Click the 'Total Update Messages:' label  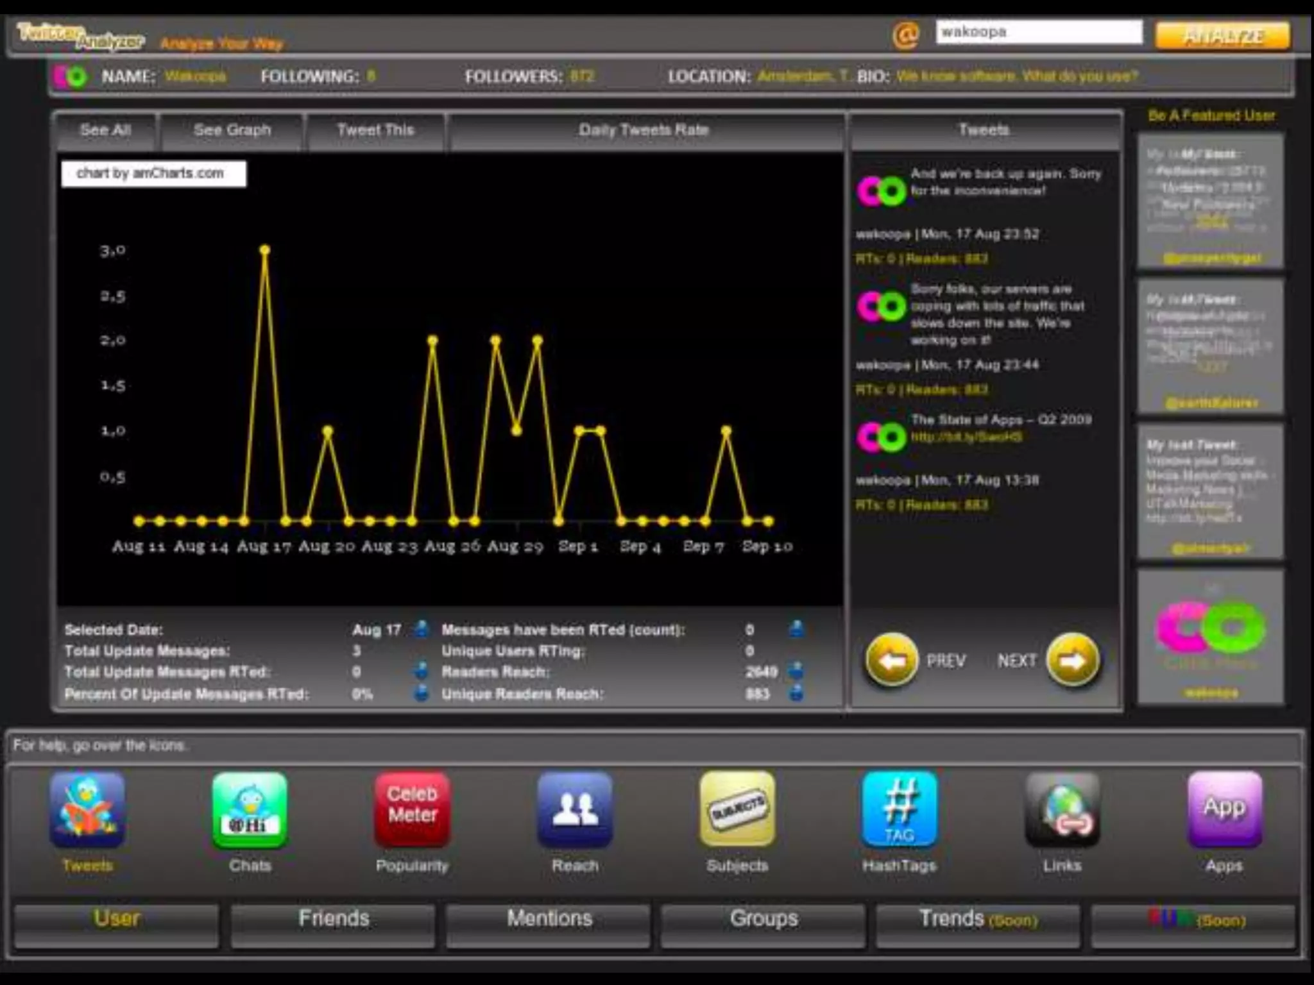pos(147,651)
